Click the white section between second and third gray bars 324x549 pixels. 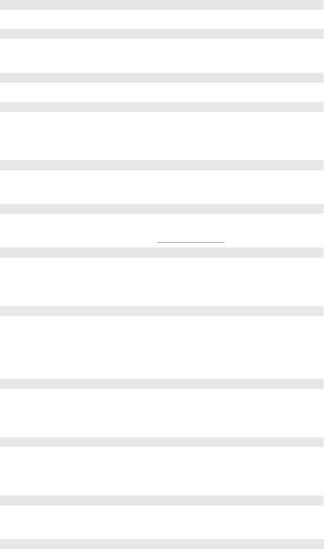(x=162, y=56)
